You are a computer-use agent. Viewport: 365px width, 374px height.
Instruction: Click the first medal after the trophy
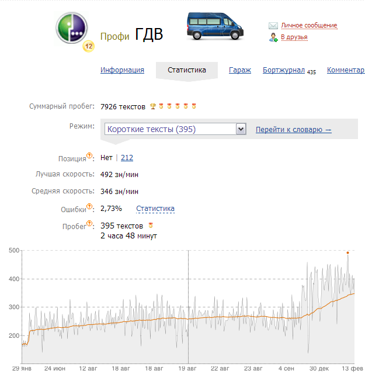coord(161,106)
